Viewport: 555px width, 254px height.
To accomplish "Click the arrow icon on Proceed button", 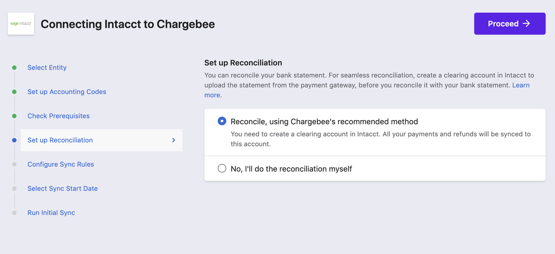I will (527, 23).
